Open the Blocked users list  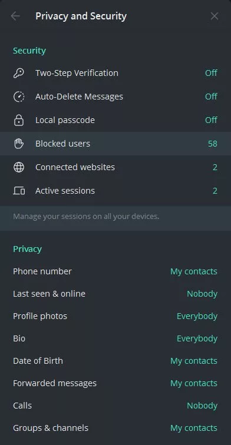(115, 144)
